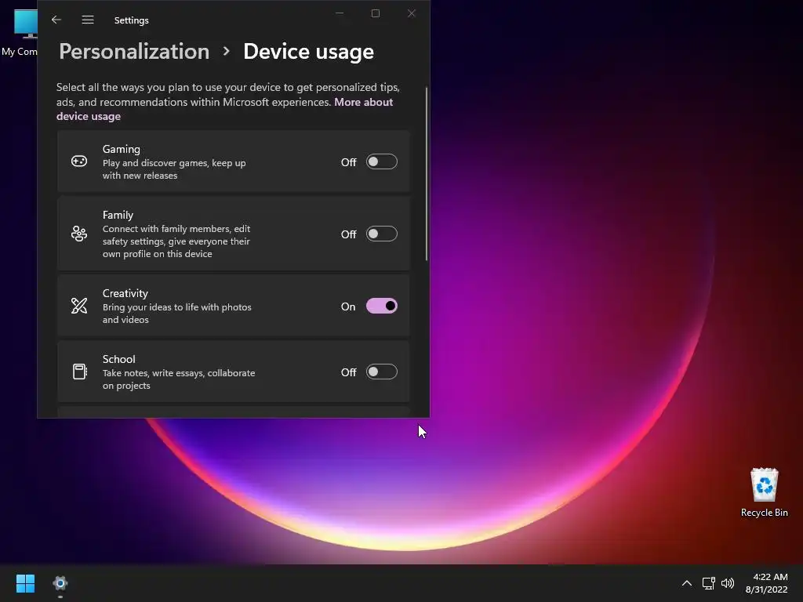Click the Device usage page title
Image resolution: width=803 pixels, height=602 pixels.
click(308, 52)
